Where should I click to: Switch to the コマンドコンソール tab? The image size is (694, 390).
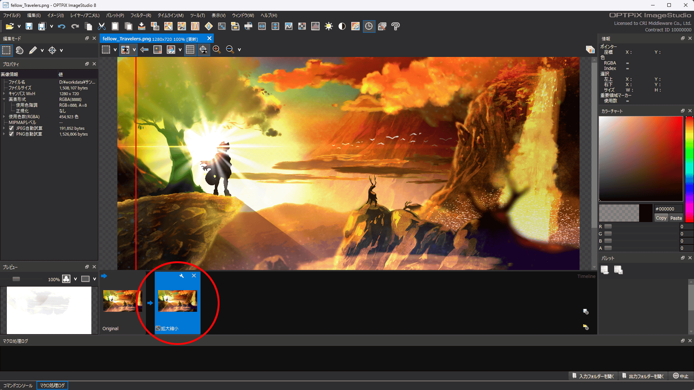(x=18, y=385)
